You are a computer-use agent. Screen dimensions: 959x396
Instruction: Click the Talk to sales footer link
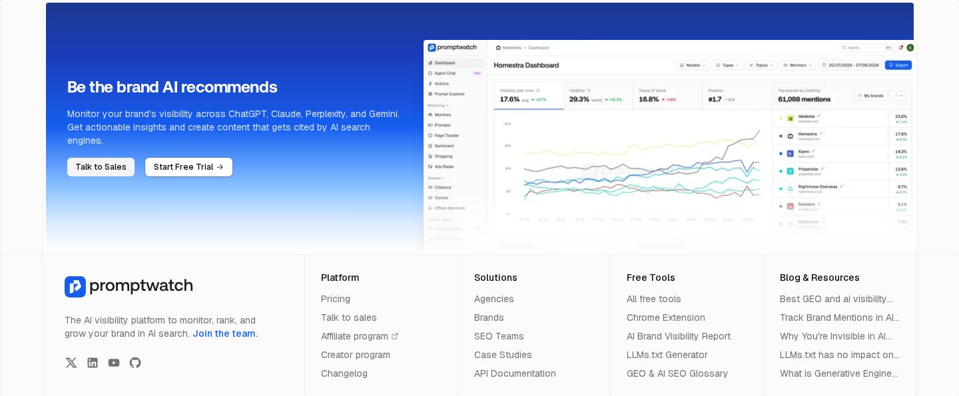click(349, 317)
